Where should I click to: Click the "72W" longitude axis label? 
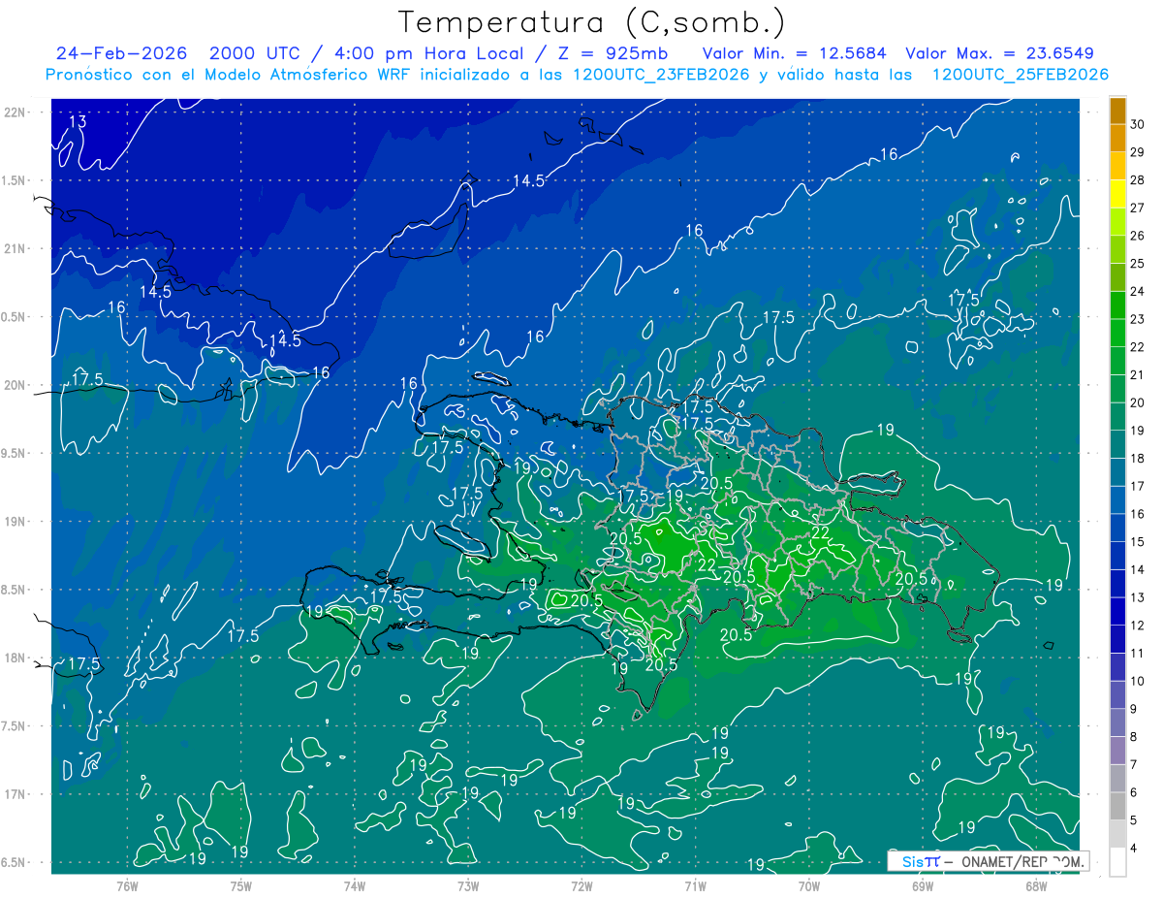(x=581, y=886)
